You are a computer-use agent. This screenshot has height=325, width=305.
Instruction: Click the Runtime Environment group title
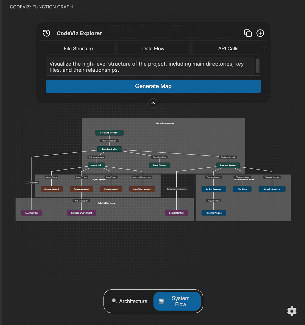[245, 179]
